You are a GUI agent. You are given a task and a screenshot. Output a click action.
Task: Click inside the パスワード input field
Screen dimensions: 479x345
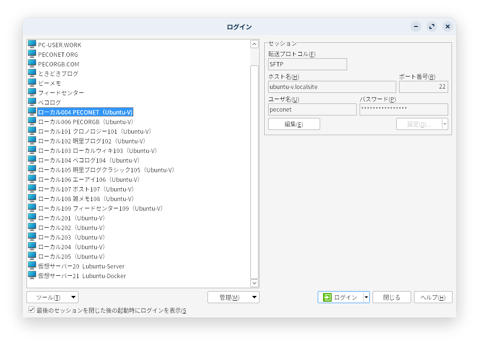403,109
